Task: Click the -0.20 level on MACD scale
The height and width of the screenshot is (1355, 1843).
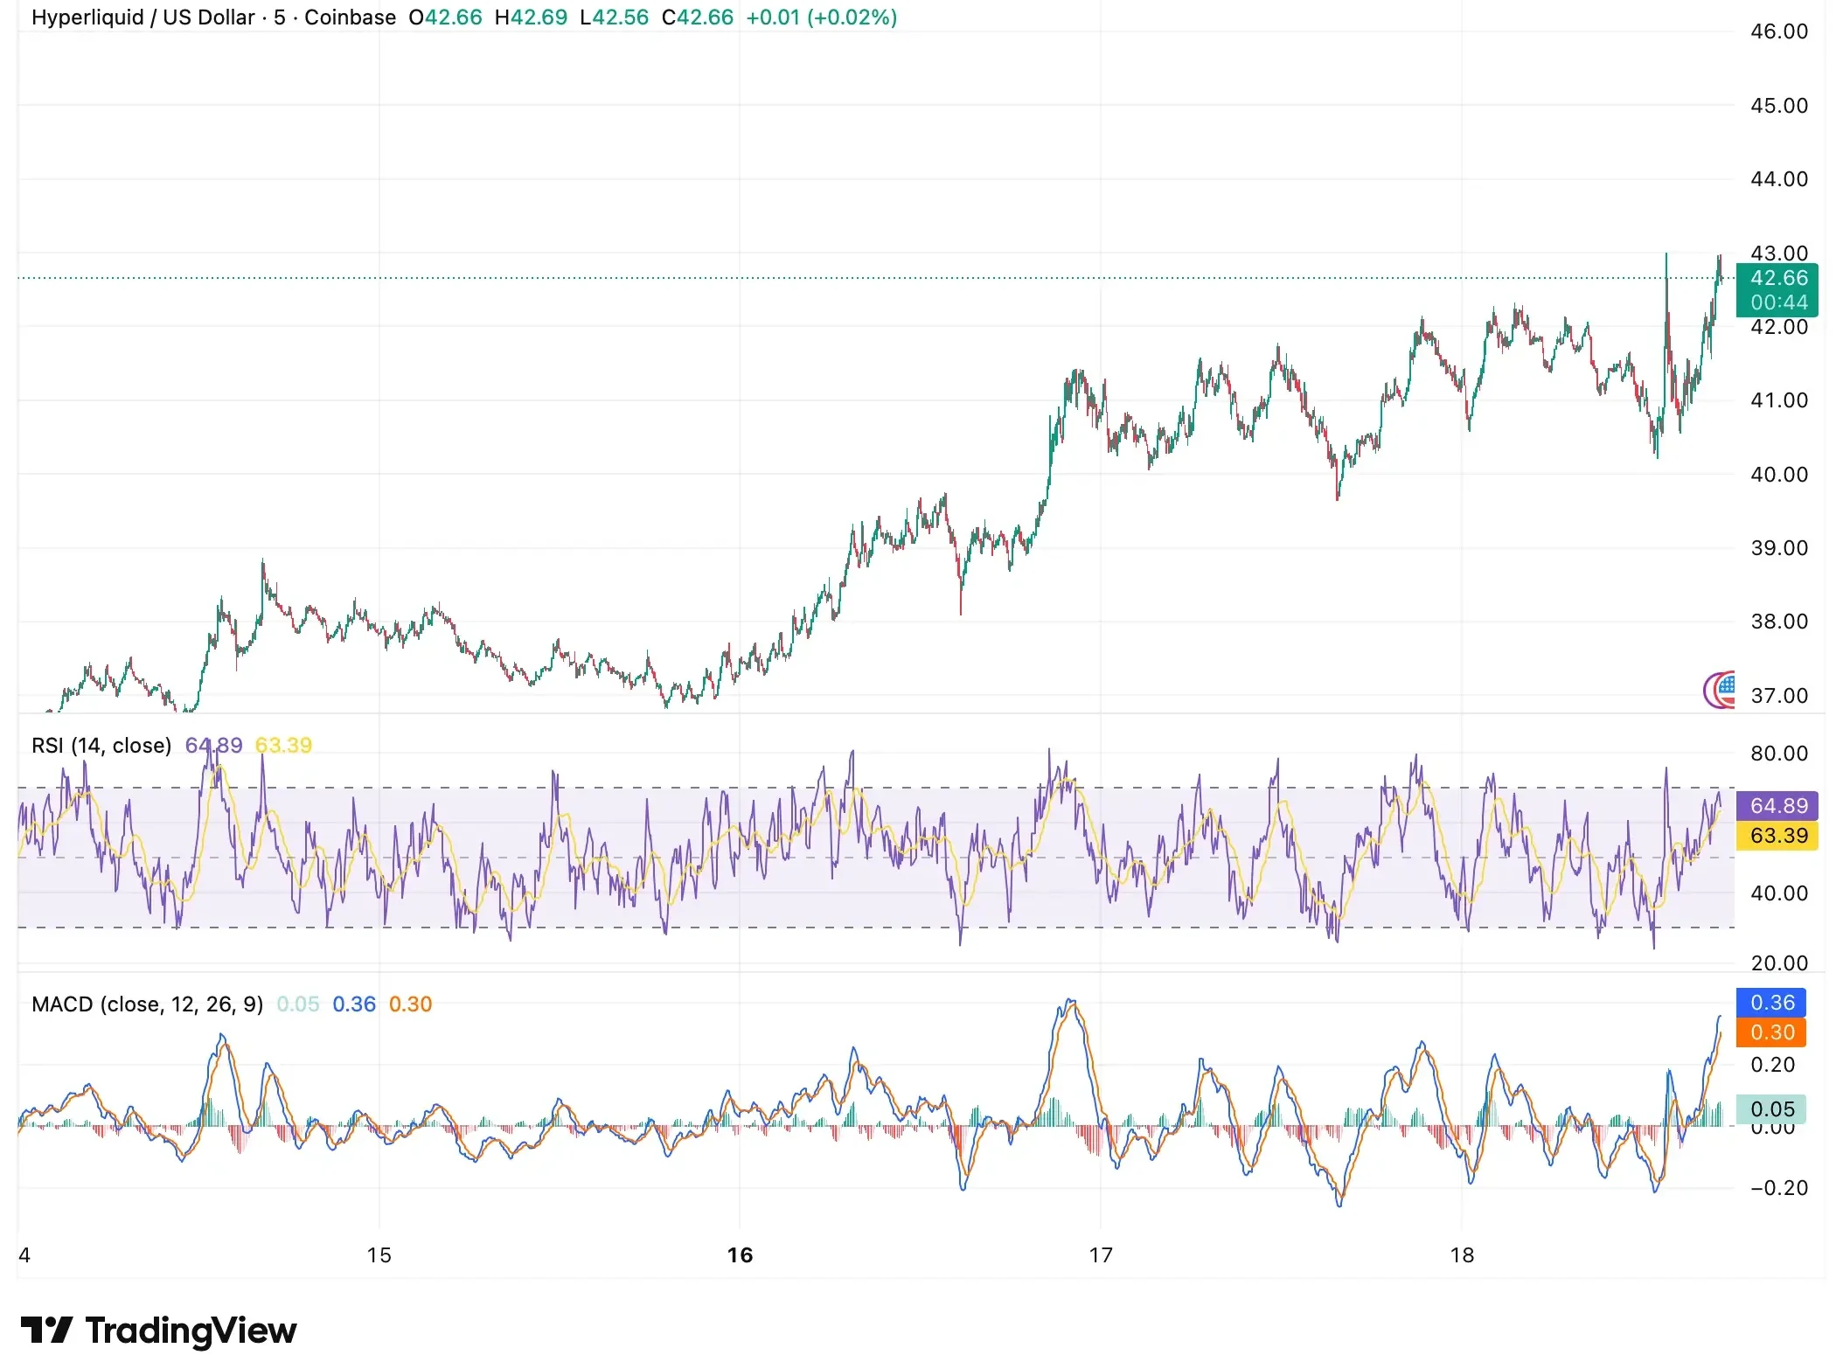Action: click(x=1778, y=1187)
